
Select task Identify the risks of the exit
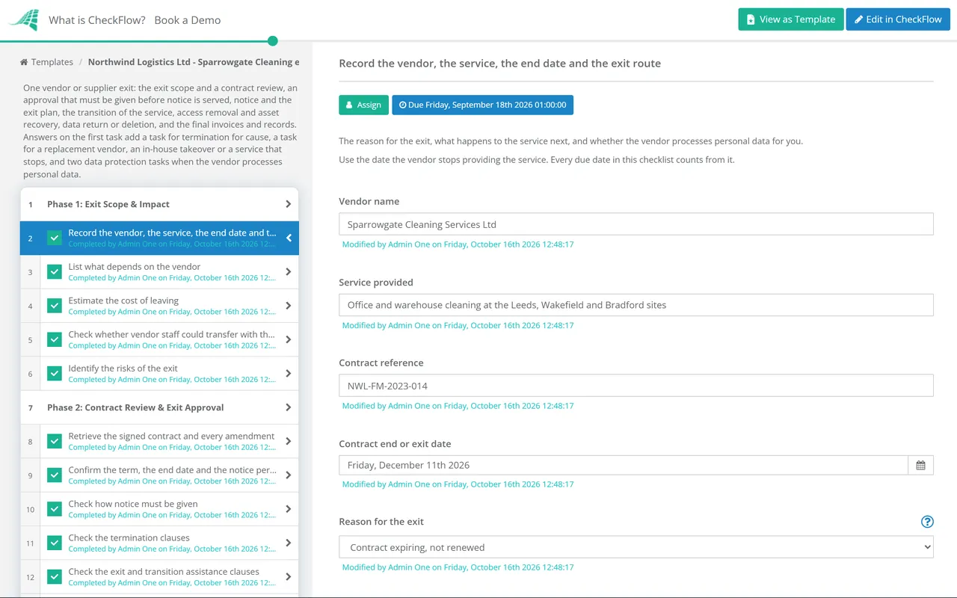(159, 374)
